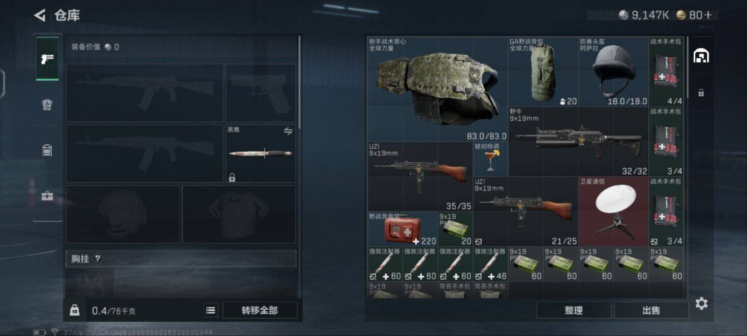The image size is (747, 336).
Task: Select the clipboard tab in left sidebar
Action: [x=47, y=150]
